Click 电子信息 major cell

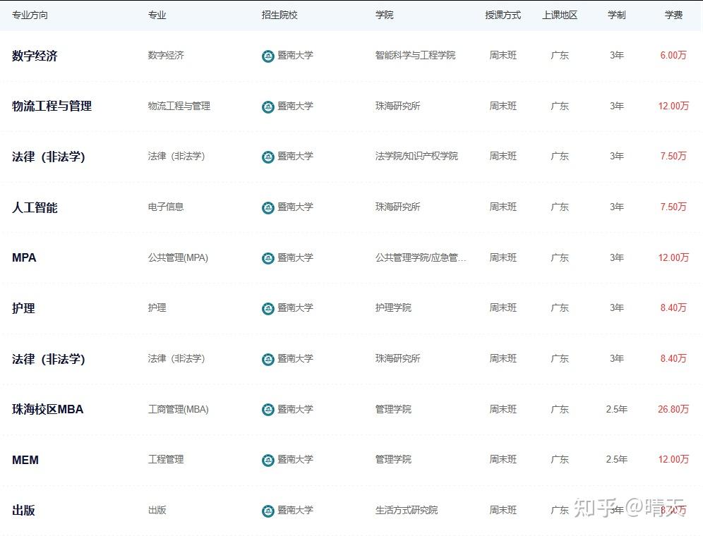click(x=166, y=207)
